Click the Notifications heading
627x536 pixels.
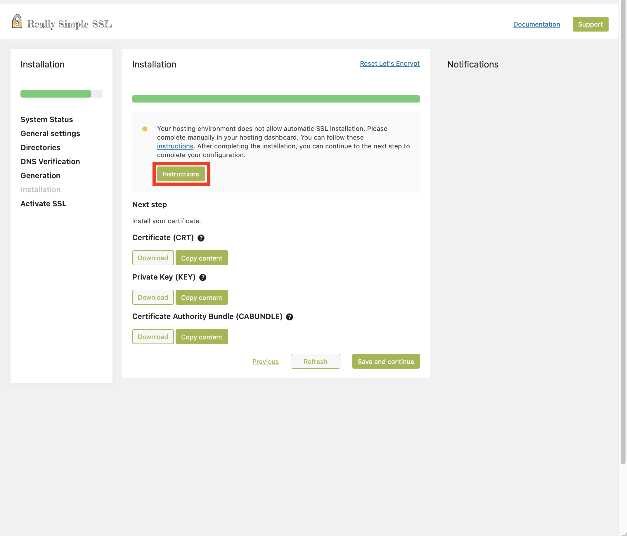pyautogui.click(x=473, y=65)
